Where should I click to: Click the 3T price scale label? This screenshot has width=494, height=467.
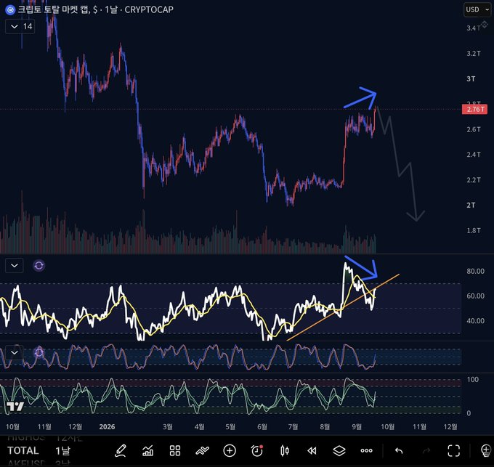[x=471, y=78]
